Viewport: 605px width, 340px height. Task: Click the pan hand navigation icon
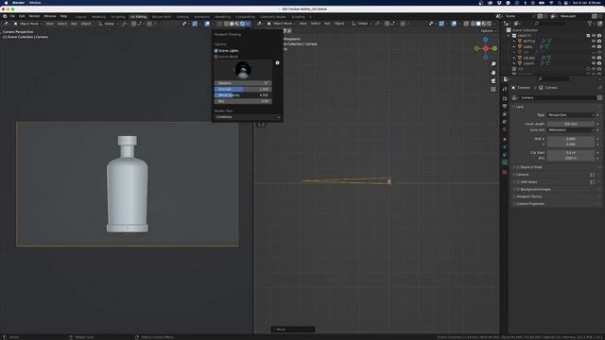(493, 73)
